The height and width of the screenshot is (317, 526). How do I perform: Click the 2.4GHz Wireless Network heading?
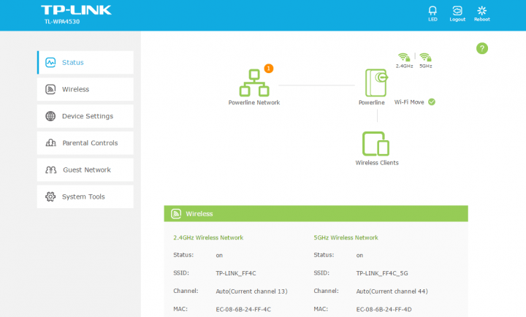(x=208, y=237)
